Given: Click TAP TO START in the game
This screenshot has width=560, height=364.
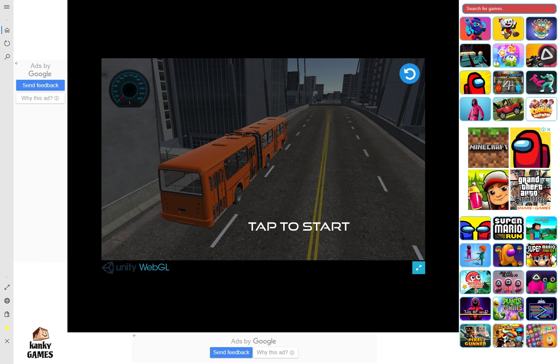Looking at the screenshot, I should click(299, 227).
